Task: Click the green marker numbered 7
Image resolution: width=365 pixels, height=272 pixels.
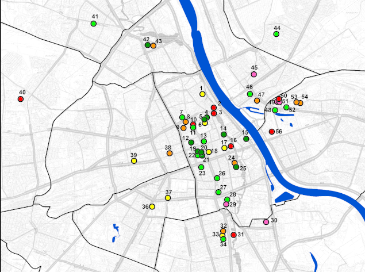Action: pos(182,117)
